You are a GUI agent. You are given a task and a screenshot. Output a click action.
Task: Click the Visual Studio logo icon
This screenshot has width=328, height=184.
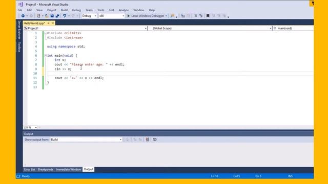20,4
